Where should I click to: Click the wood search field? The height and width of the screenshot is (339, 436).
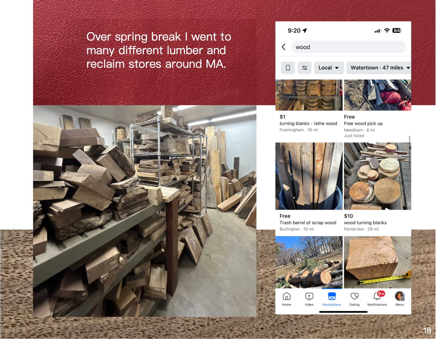pos(348,47)
